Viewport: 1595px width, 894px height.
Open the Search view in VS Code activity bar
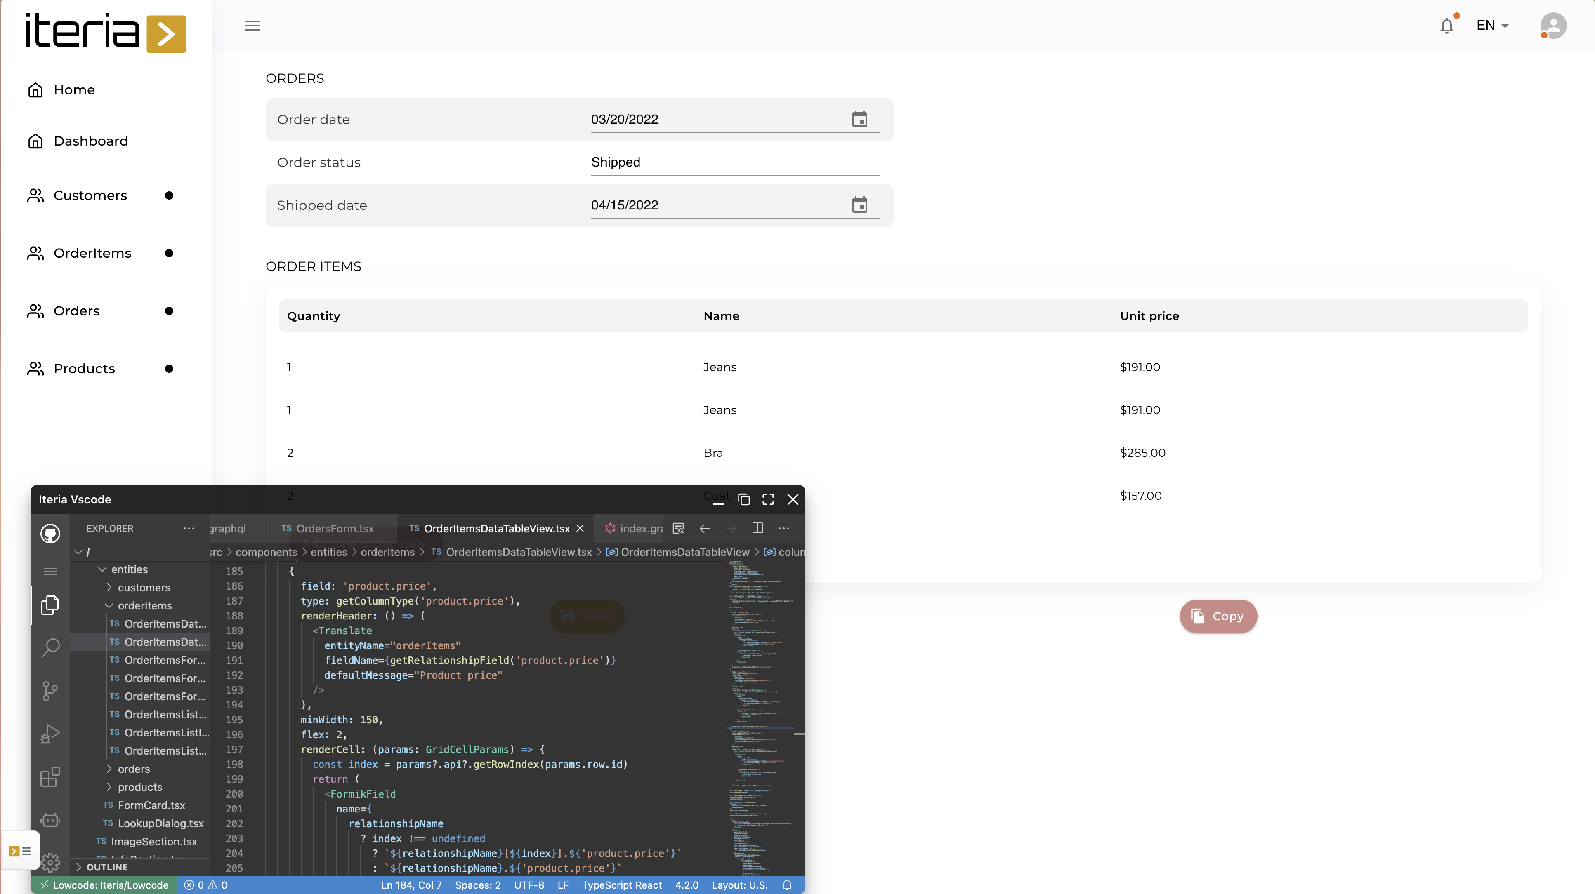click(50, 647)
